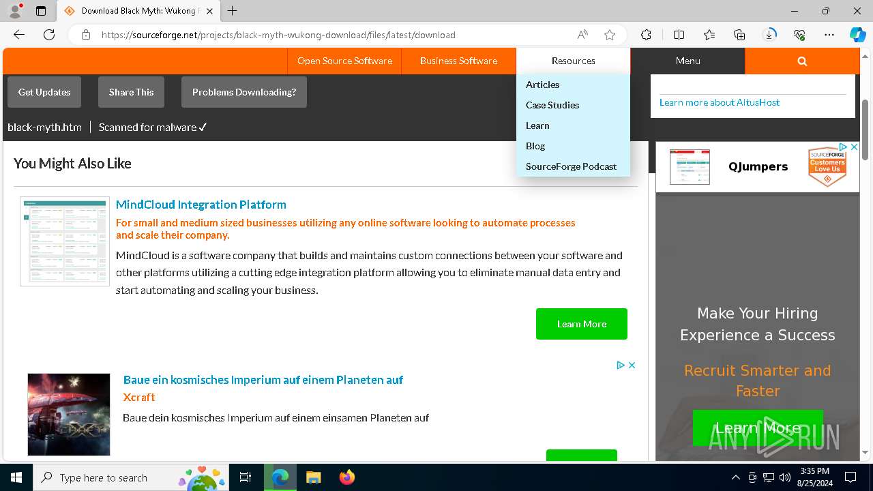
Task: Click the taskbar clock showing 3:35 PM
Action: click(814, 477)
